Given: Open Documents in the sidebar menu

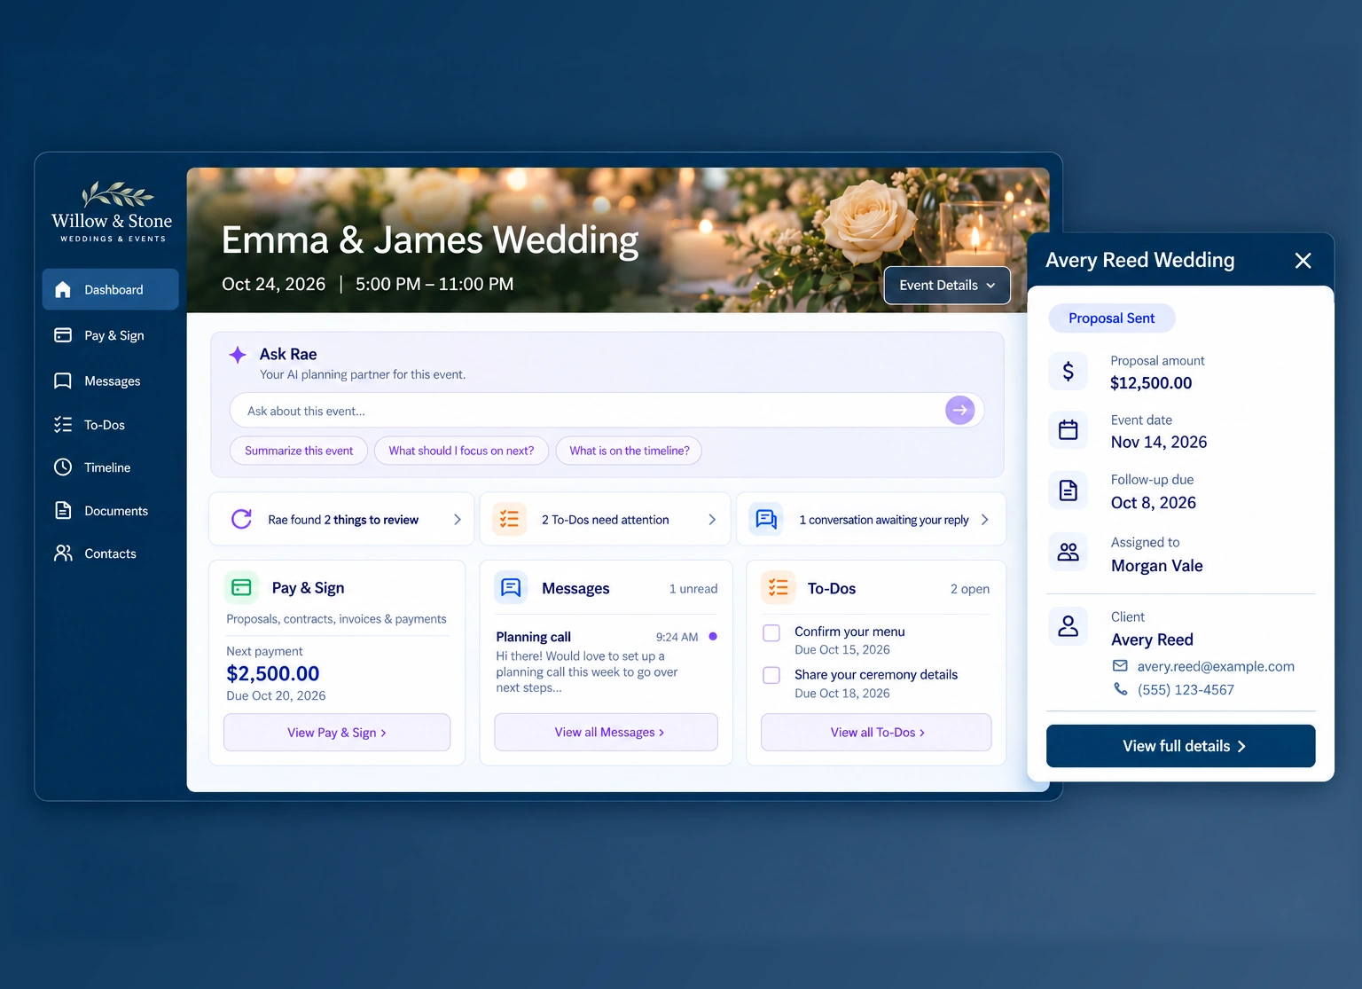Looking at the screenshot, I should coord(110,510).
